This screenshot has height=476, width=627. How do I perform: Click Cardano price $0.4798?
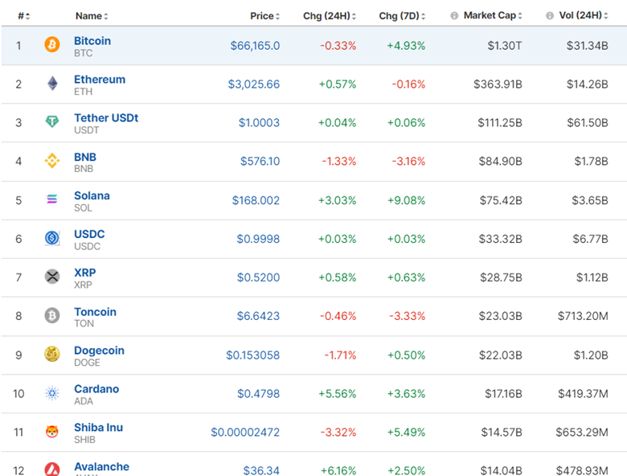click(258, 394)
